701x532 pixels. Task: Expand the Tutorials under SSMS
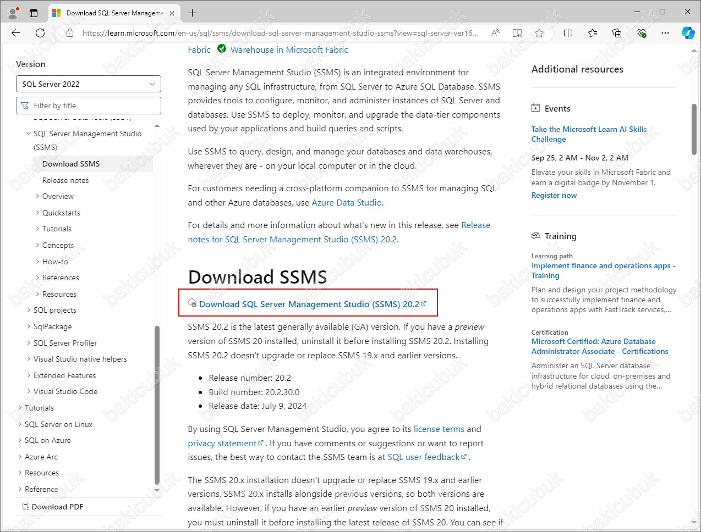point(37,229)
